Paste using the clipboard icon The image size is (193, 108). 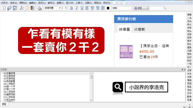[x=32, y=8]
